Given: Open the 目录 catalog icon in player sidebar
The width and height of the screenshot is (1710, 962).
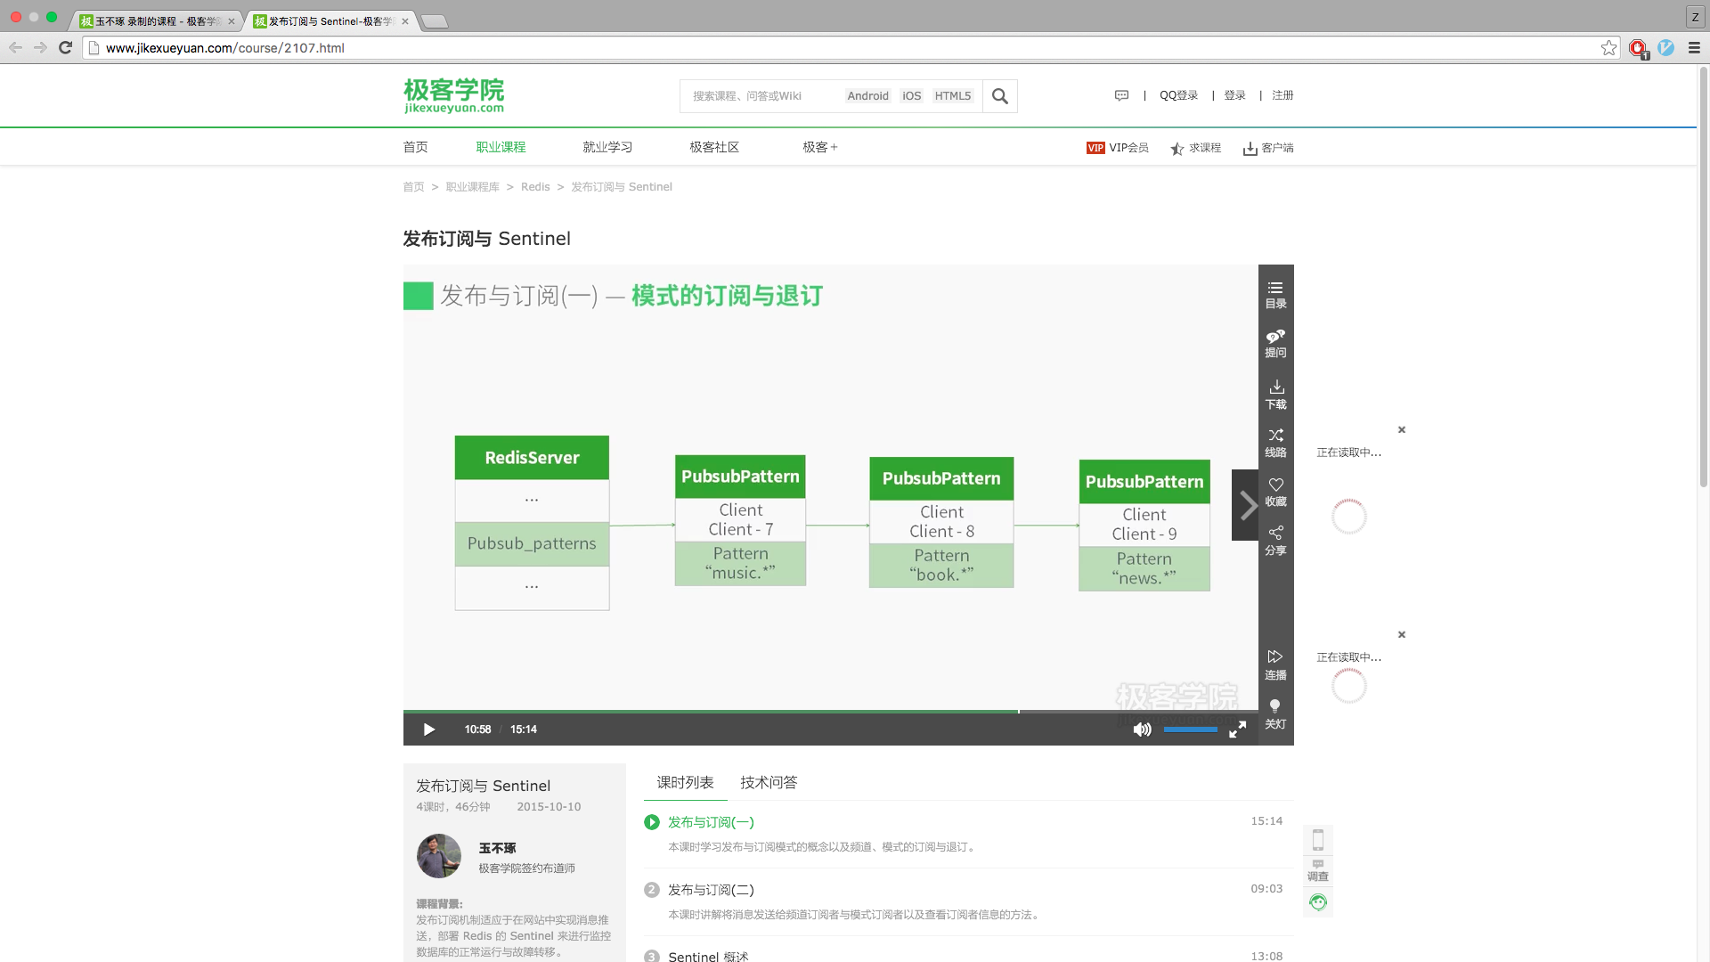Looking at the screenshot, I should 1275,294.
